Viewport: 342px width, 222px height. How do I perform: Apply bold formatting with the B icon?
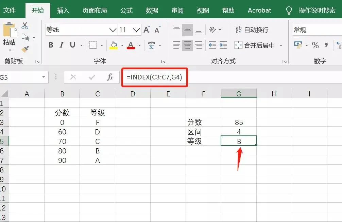pyautogui.click(x=50, y=45)
